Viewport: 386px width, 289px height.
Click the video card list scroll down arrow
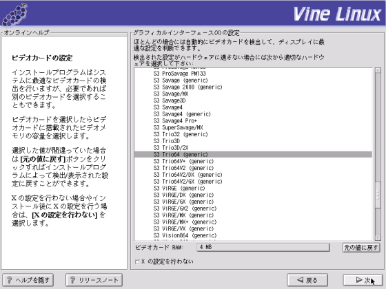(x=378, y=237)
